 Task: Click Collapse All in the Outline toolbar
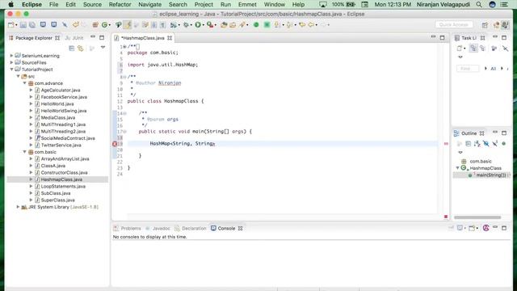[469, 144]
